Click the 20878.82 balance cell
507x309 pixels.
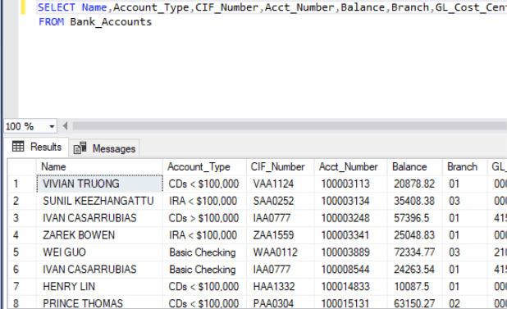pos(415,184)
